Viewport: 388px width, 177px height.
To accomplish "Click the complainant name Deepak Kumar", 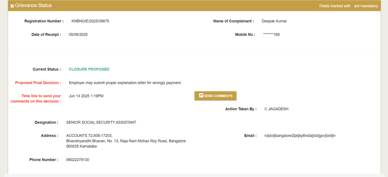I will point(274,21).
